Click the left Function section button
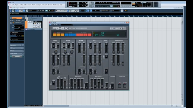The width and height of the screenshot is (193, 108). pos(119,86)
